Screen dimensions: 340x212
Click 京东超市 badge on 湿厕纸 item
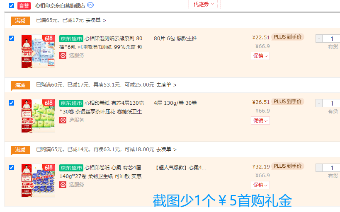point(71,39)
